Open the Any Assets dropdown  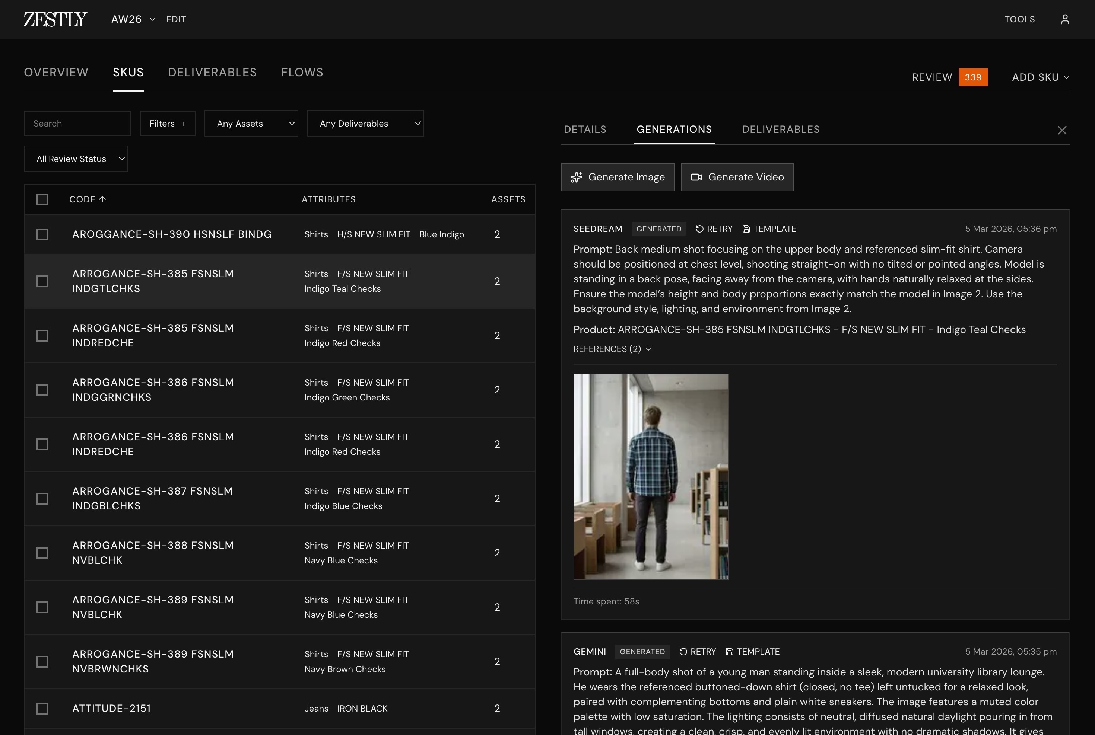[251, 123]
